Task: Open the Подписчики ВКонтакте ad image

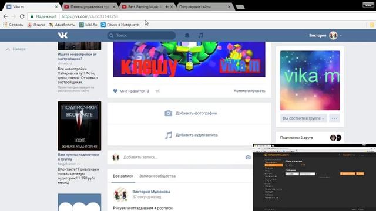Action: tap(79, 126)
